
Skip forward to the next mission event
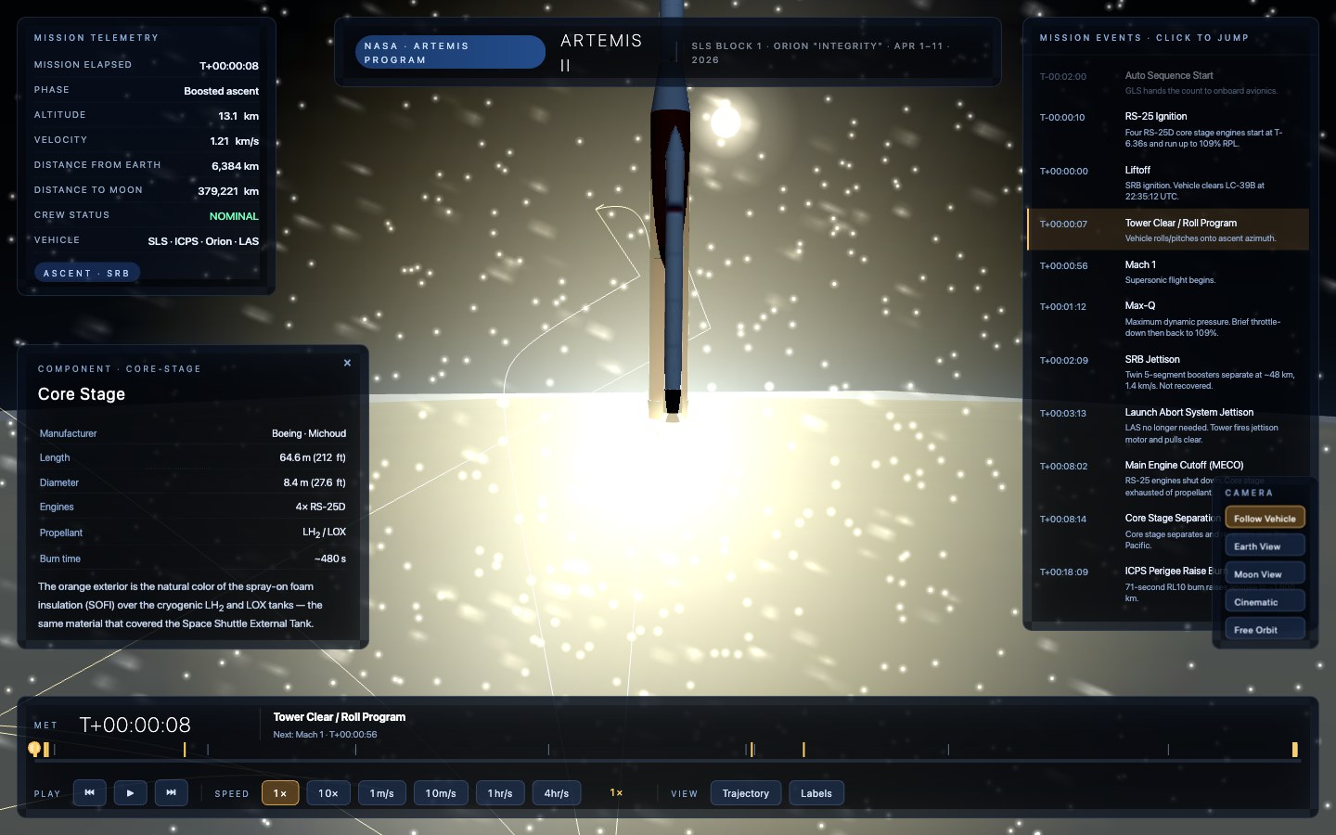point(171,793)
